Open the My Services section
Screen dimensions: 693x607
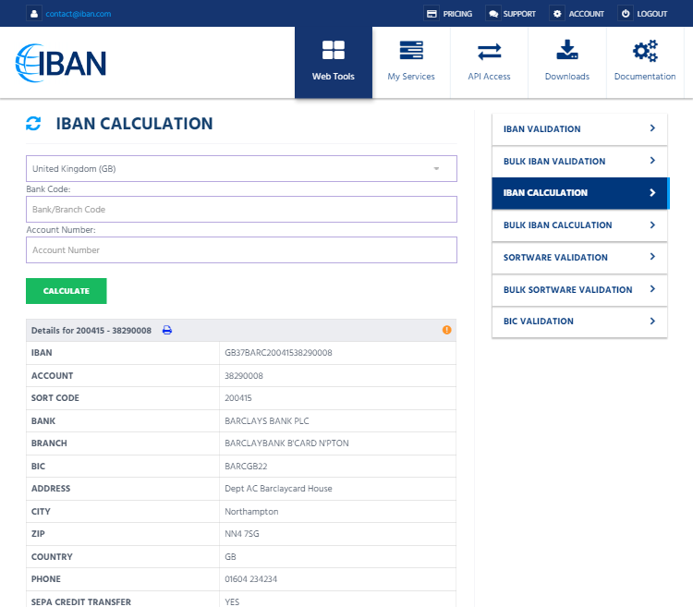[411, 62]
